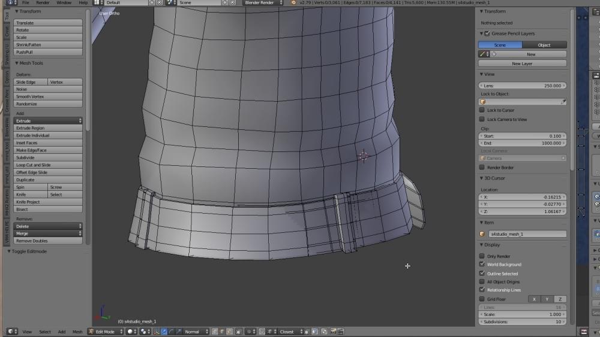Open the pivot point selector

pos(145,331)
